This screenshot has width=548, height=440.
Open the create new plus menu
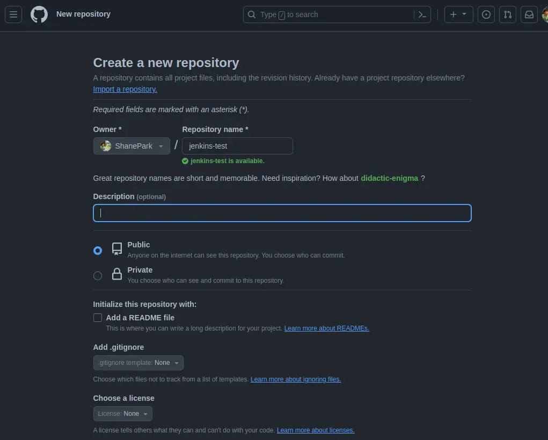458,14
